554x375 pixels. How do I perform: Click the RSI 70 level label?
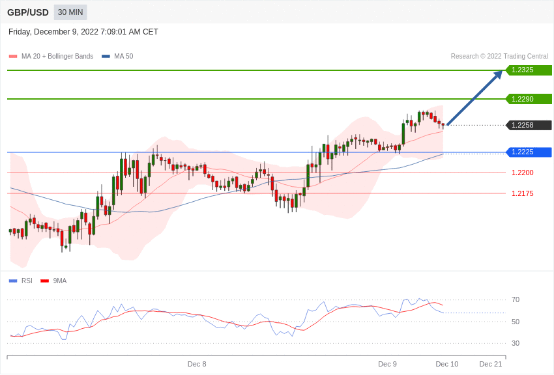click(516, 300)
